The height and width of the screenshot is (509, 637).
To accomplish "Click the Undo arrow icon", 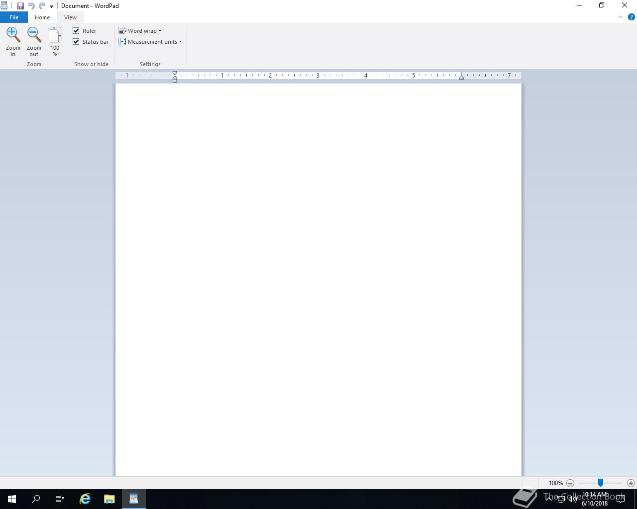I will tap(31, 6).
